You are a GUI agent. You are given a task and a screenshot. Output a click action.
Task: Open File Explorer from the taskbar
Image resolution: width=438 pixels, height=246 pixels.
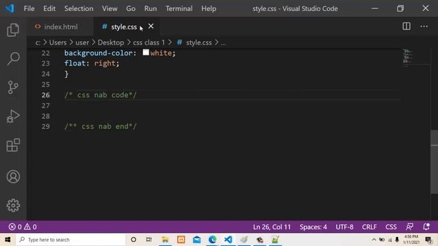(x=165, y=240)
